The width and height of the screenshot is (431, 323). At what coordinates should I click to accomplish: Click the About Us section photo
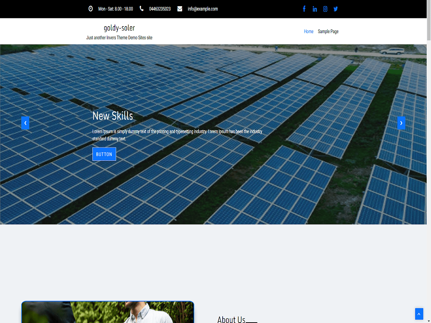[x=108, y=312]
